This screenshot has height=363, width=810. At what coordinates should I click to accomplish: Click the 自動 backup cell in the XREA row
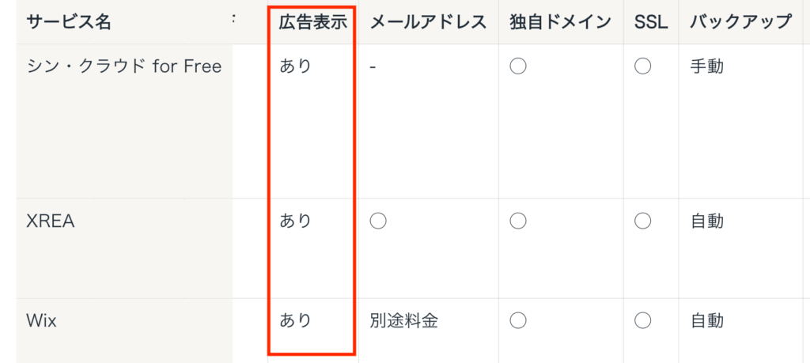[707, 221]
